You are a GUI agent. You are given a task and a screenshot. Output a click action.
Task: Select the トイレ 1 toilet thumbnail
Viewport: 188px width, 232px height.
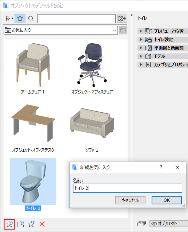coord(33,181)
